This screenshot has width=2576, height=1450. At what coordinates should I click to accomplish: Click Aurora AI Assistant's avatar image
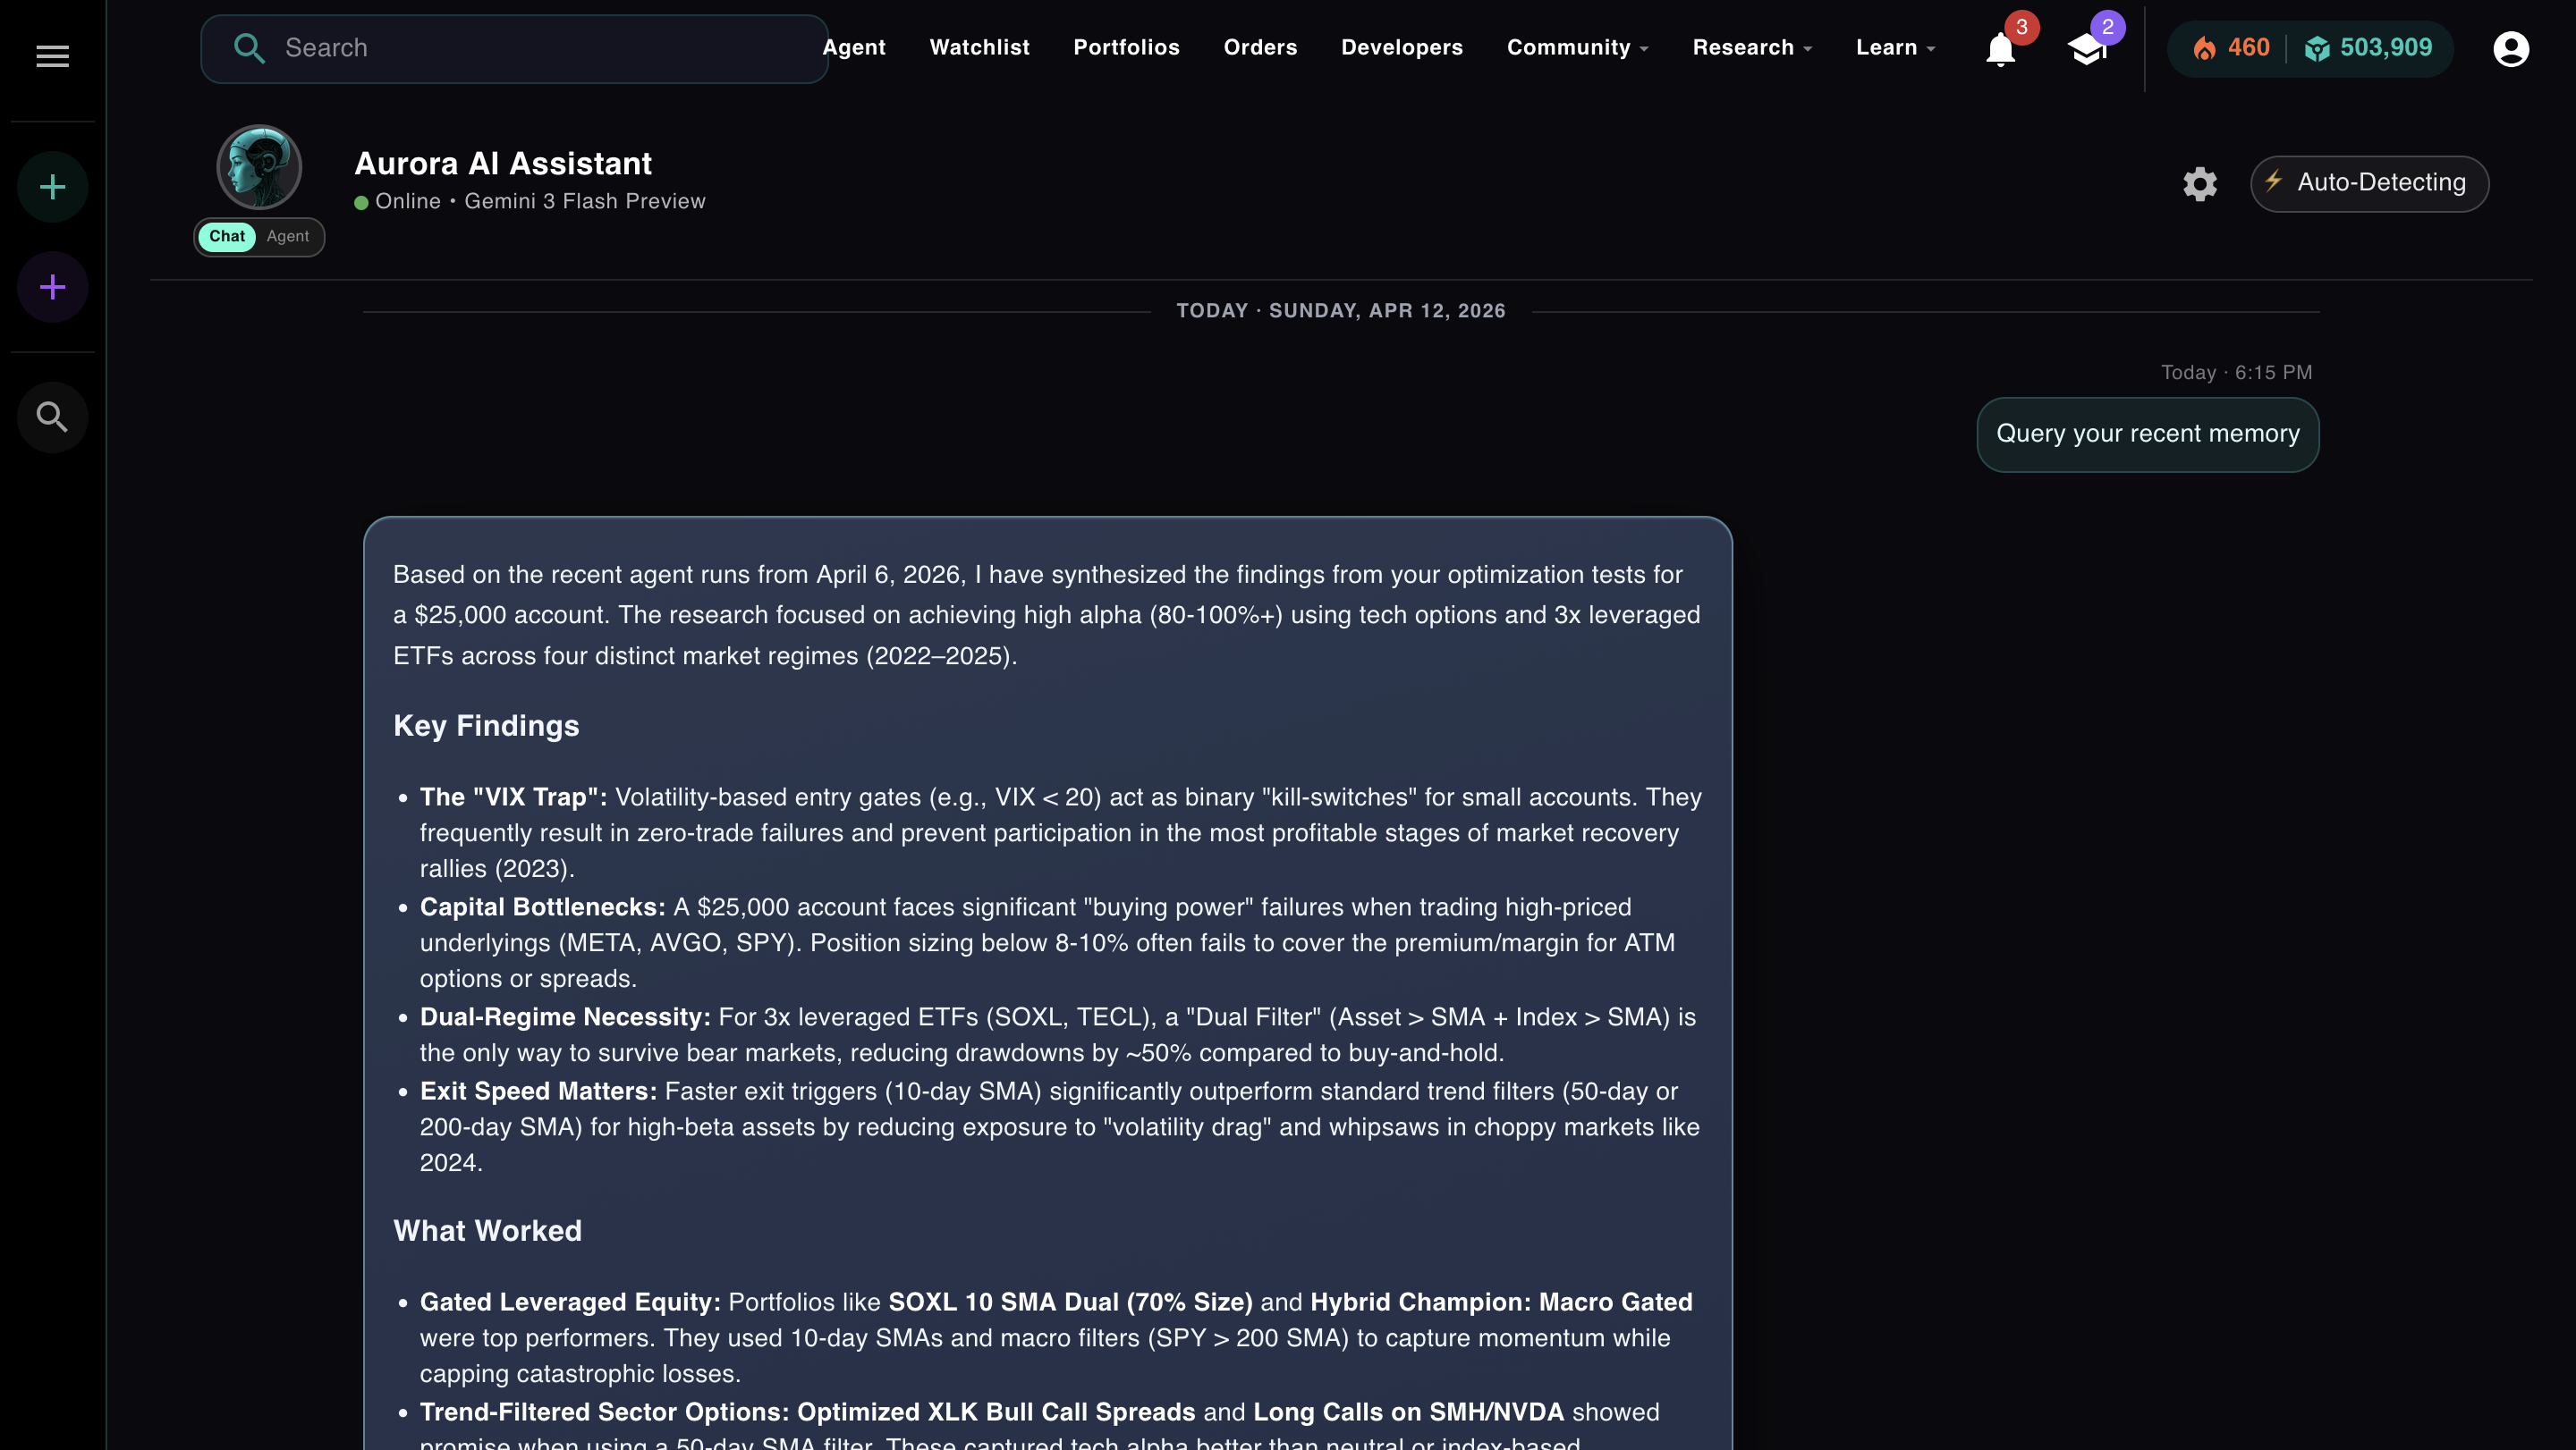click(x=258, y=167)
